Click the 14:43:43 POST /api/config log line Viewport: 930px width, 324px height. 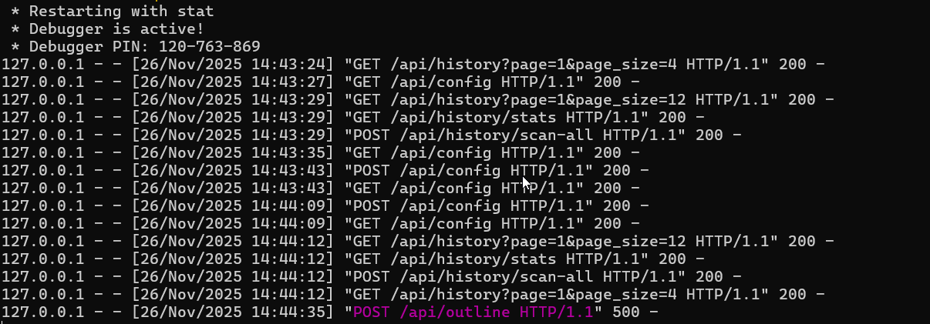(x=325, y=170)
